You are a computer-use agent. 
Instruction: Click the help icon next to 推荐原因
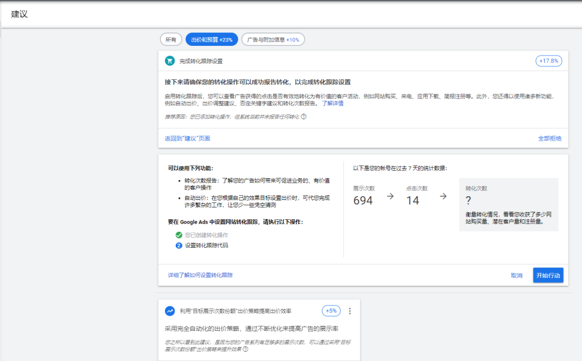[303, 116]
